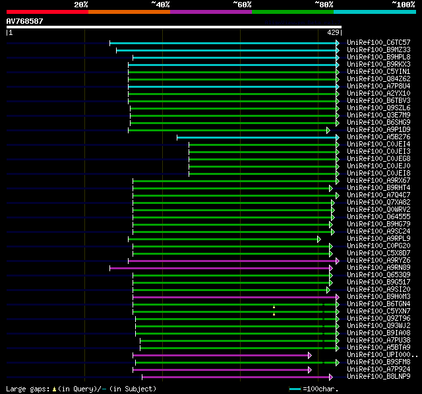Select the UniRef100_B6SHG9 label
Viewport: 422px width, 394px height.
point(378,123)
